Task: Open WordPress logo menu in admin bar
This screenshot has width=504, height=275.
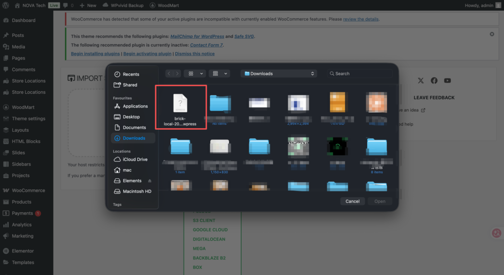Action: [x=5, y=5]
